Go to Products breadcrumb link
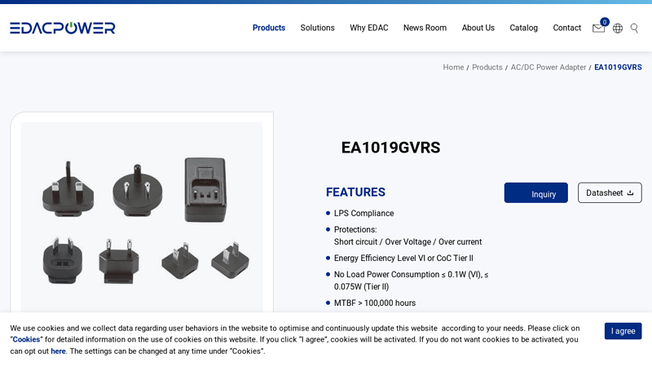The height and width of the screenshot is (367, 652). tap(487, 68)
